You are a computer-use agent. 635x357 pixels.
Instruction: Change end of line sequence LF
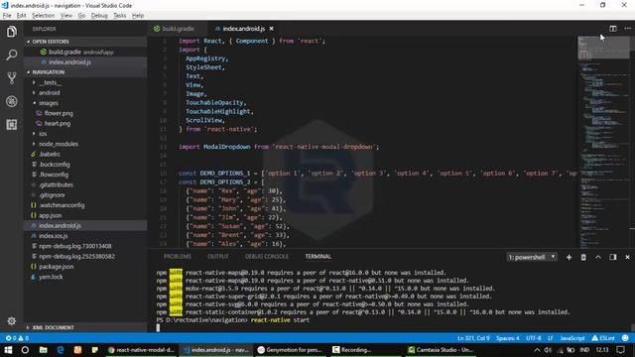[x=551, y=338]
